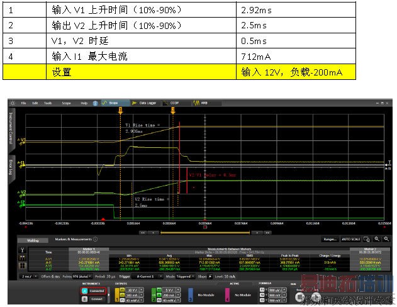
Task: Open the Mode Triggered dropdown
Action: 186,276
